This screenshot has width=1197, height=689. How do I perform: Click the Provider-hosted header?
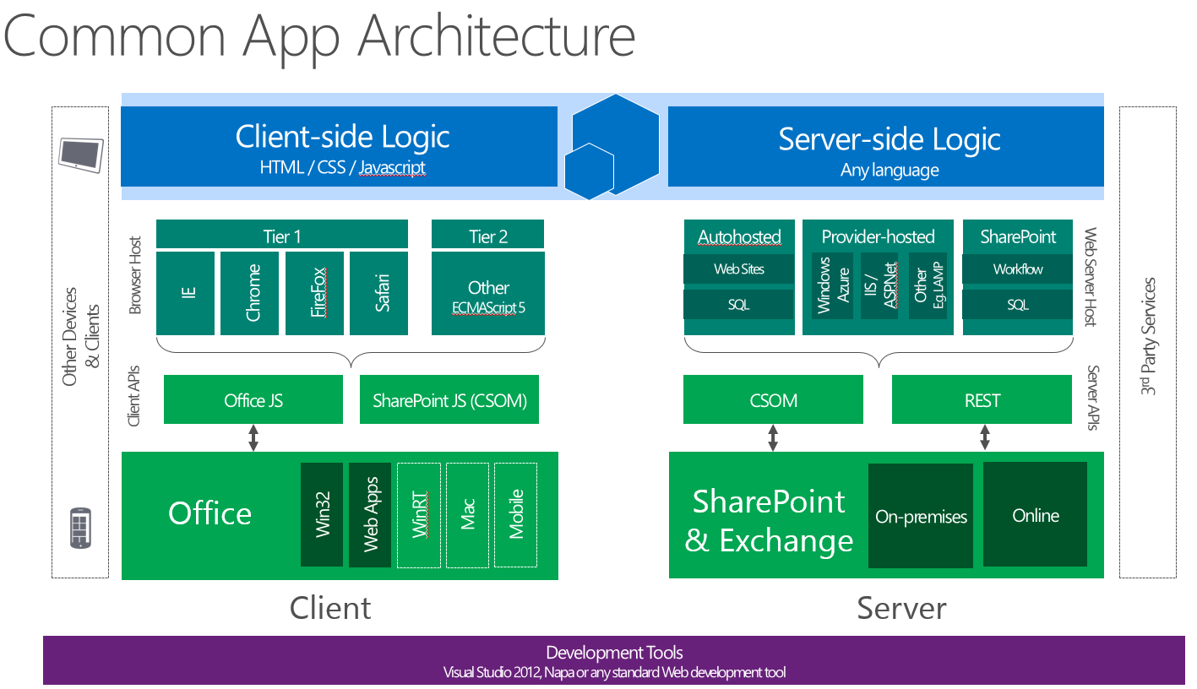pyautogui.click(x=878, y=236)
